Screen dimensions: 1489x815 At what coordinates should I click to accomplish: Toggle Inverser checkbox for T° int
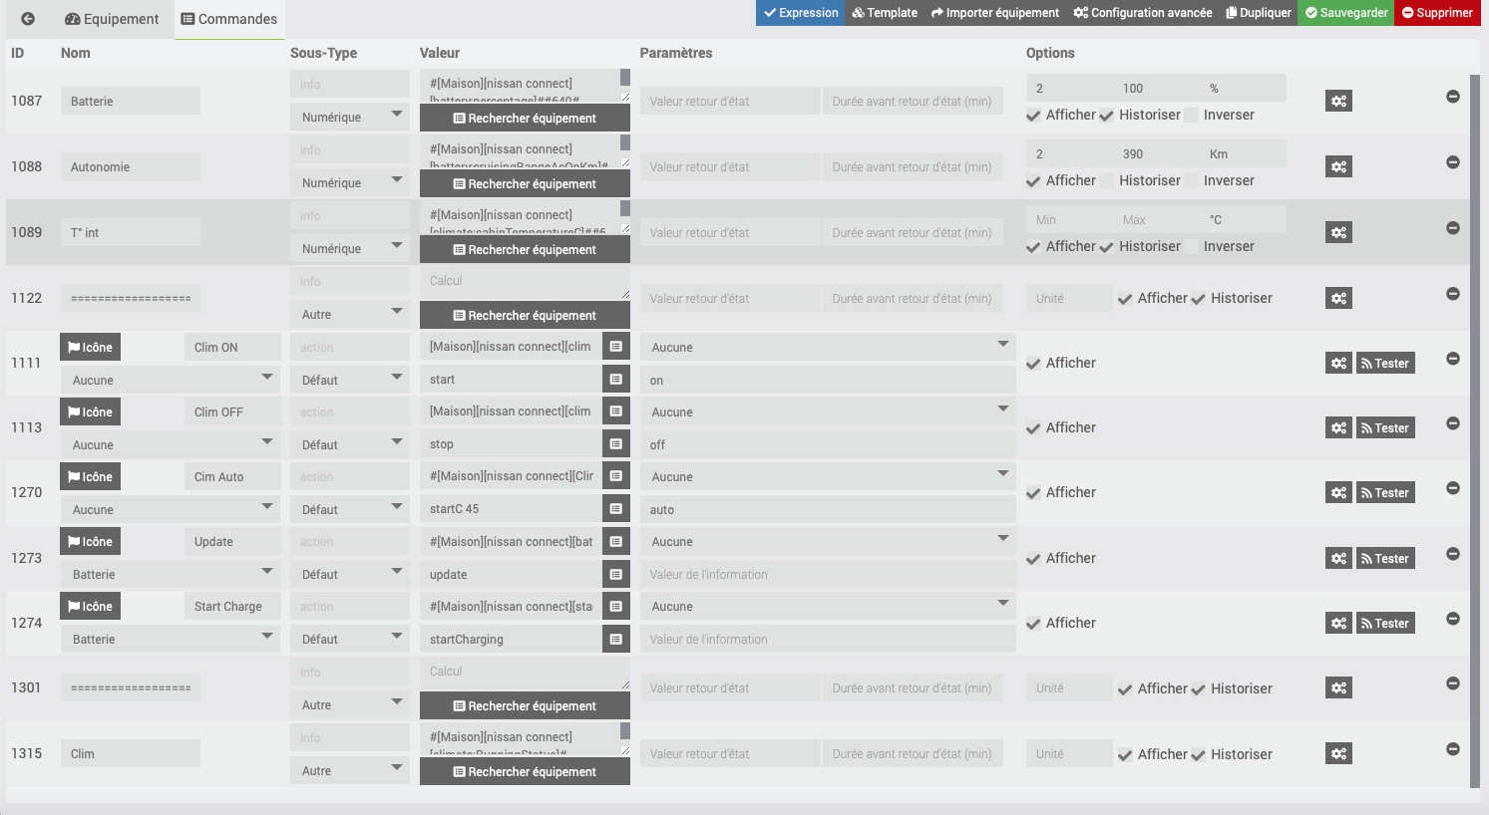1191,247
